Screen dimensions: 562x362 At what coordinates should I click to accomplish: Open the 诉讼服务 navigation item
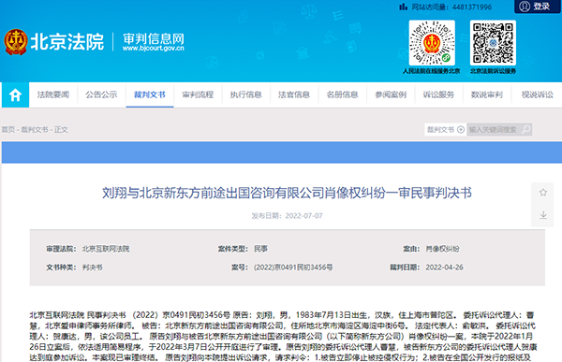pos(438,94)
